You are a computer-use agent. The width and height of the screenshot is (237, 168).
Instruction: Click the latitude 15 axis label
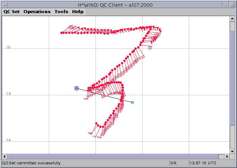[x=8, y=94]
